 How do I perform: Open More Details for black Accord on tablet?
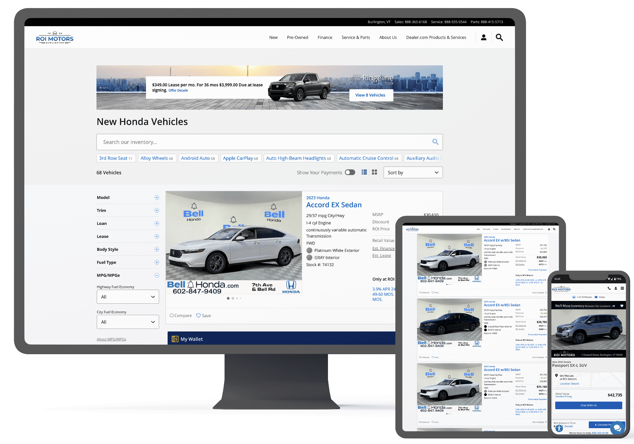pos(539,357)
